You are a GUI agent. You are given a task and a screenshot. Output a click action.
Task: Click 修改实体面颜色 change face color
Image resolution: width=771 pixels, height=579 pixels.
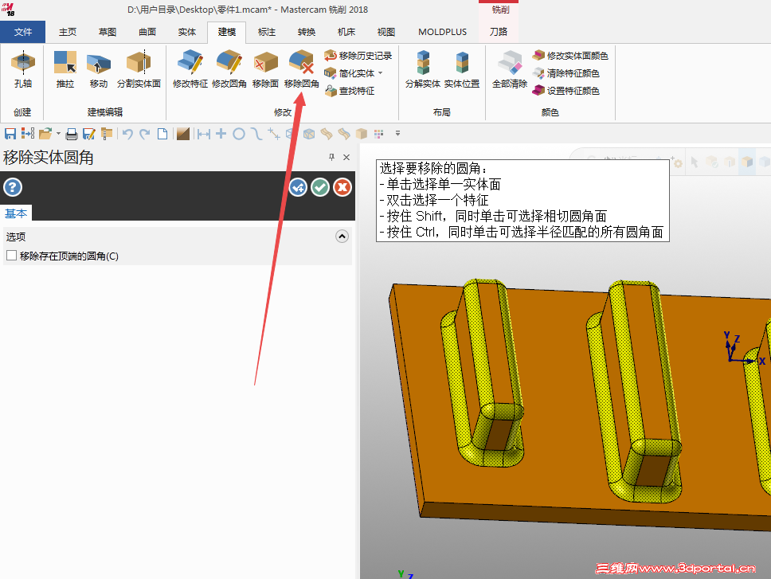point(570,56)
